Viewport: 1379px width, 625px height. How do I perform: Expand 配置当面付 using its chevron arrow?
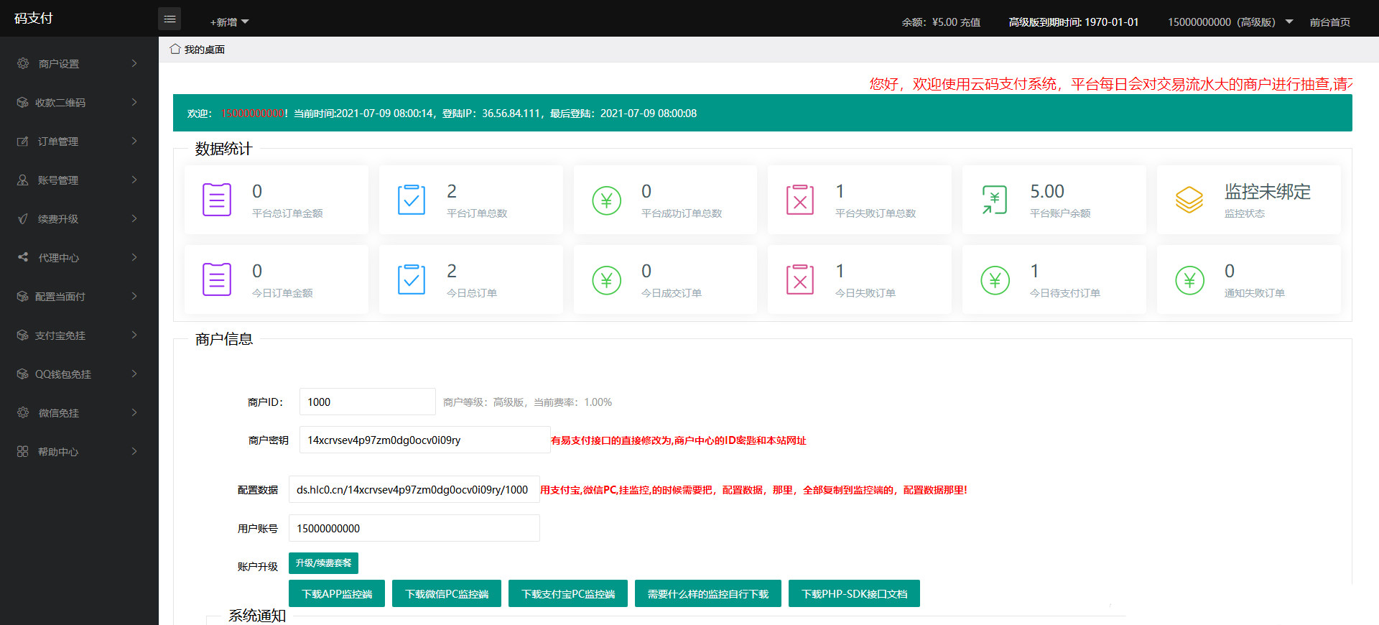(x=134, y=296)
